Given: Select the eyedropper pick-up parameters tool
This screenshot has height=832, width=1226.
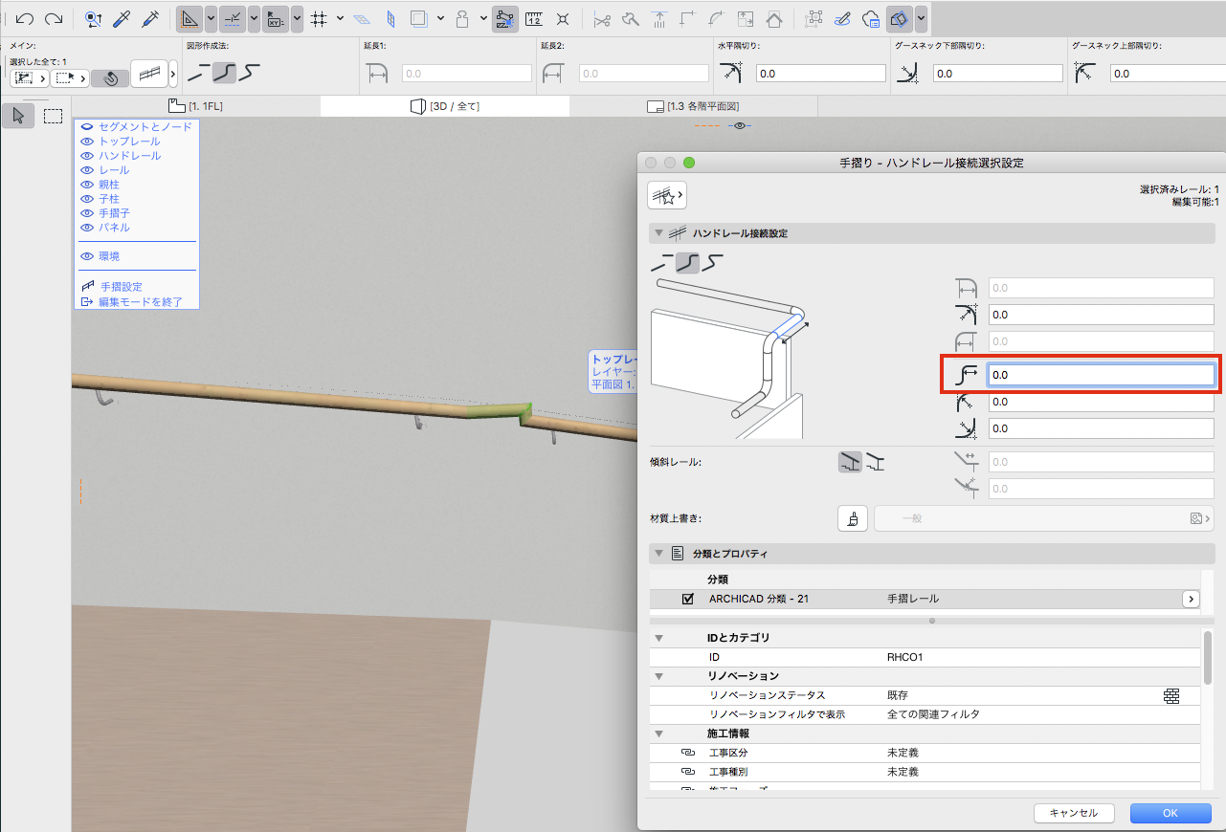Looking at the screenshot, I should point(121,18).
